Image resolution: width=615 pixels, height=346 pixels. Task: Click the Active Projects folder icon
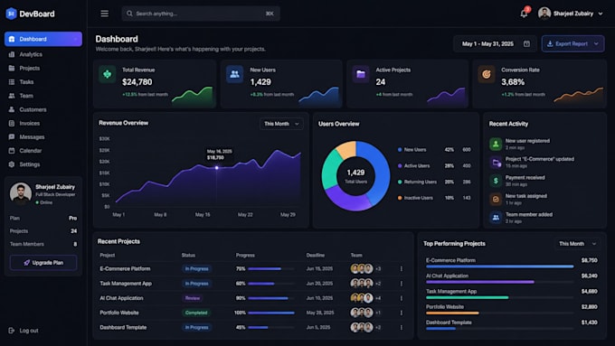(x=361, y=74)
